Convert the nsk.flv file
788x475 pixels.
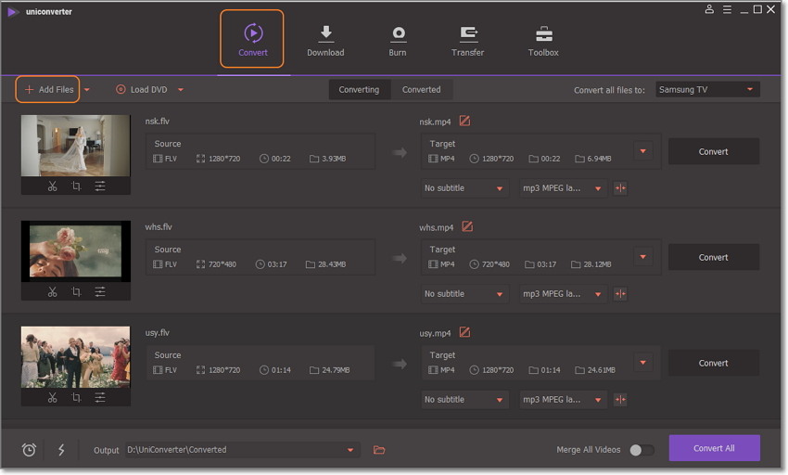(713, 151)
